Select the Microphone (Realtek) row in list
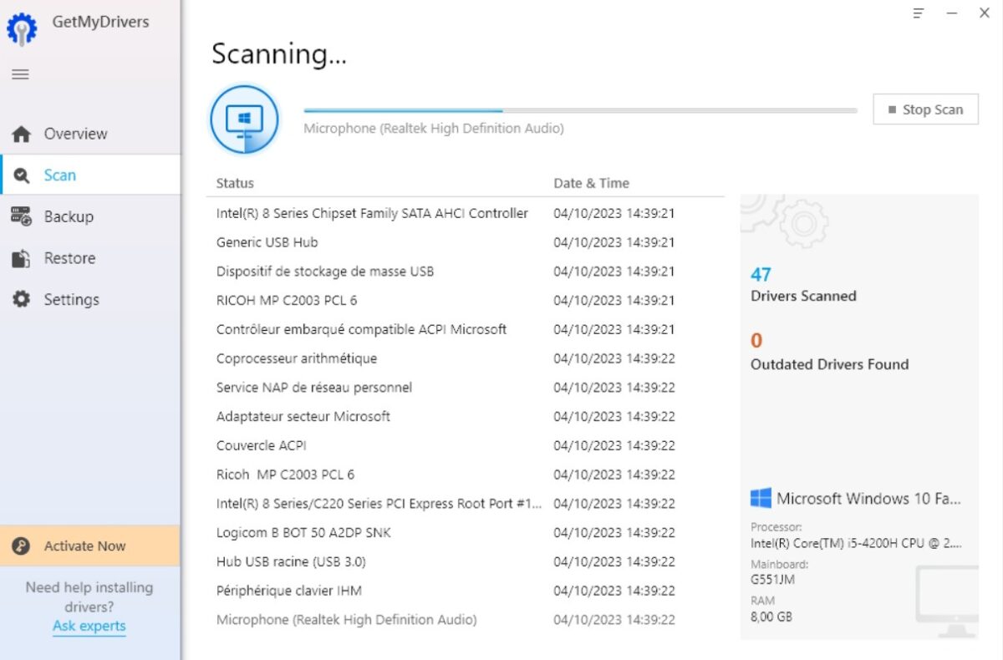1003x660 pixels. coord(465,620)
